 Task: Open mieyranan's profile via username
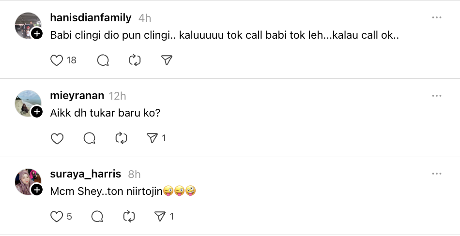77,96
